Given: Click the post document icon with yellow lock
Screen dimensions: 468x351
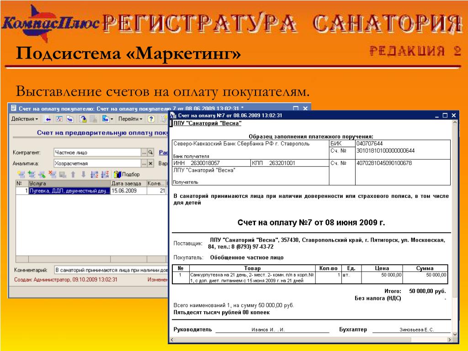Looking at the screenshot, I should pyautogui.click(x=83, y=119).
